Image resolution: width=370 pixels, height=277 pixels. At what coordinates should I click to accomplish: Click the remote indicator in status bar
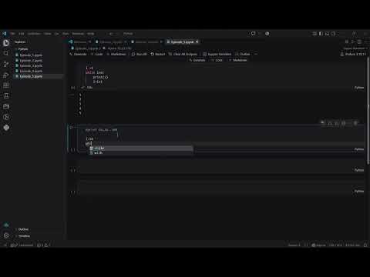point(5,245)
